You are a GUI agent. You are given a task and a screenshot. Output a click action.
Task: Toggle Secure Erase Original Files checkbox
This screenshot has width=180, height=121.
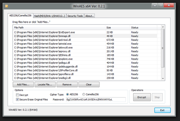[18, 99]
